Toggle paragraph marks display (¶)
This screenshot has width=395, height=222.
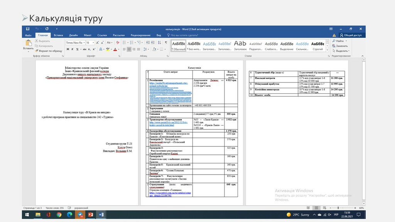pos(166,43)
